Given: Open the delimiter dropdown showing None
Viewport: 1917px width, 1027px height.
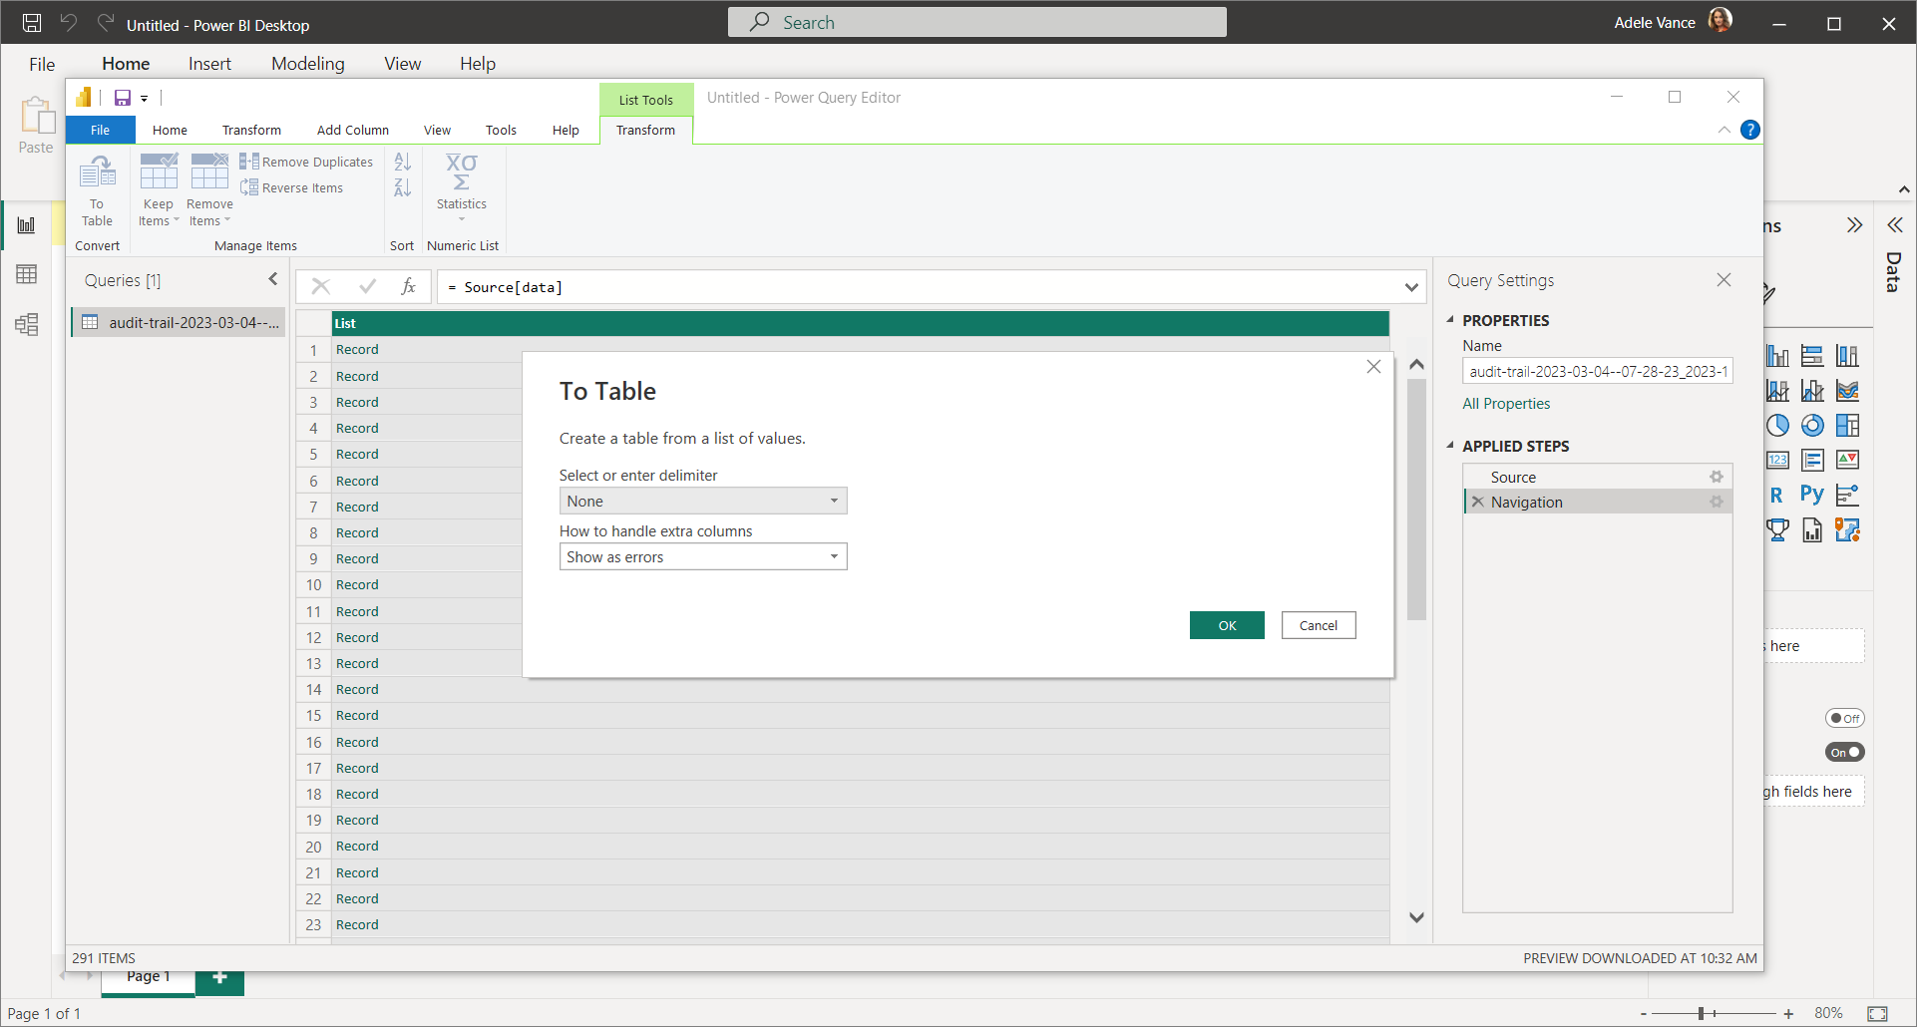Looking at the screenshot, I should [702, 502].
